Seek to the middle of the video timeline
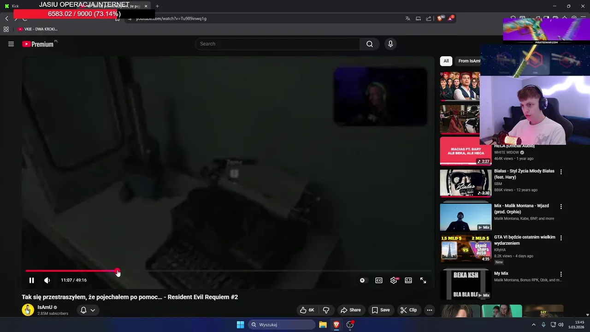 coord(229,271)
